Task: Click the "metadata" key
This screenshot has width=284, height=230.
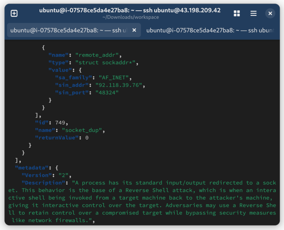Action: pos(32,168)
